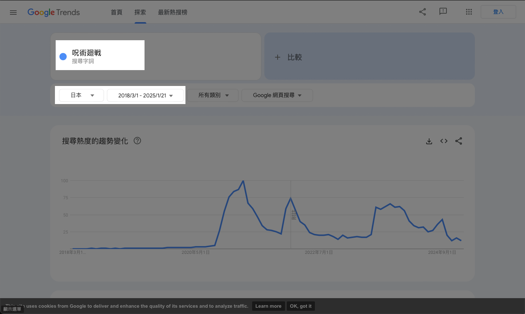Image resolution: width=525 pixels, height=314 pixels.
Task: Click the 顯示選單 tooltip label
Action: [12, 309]
